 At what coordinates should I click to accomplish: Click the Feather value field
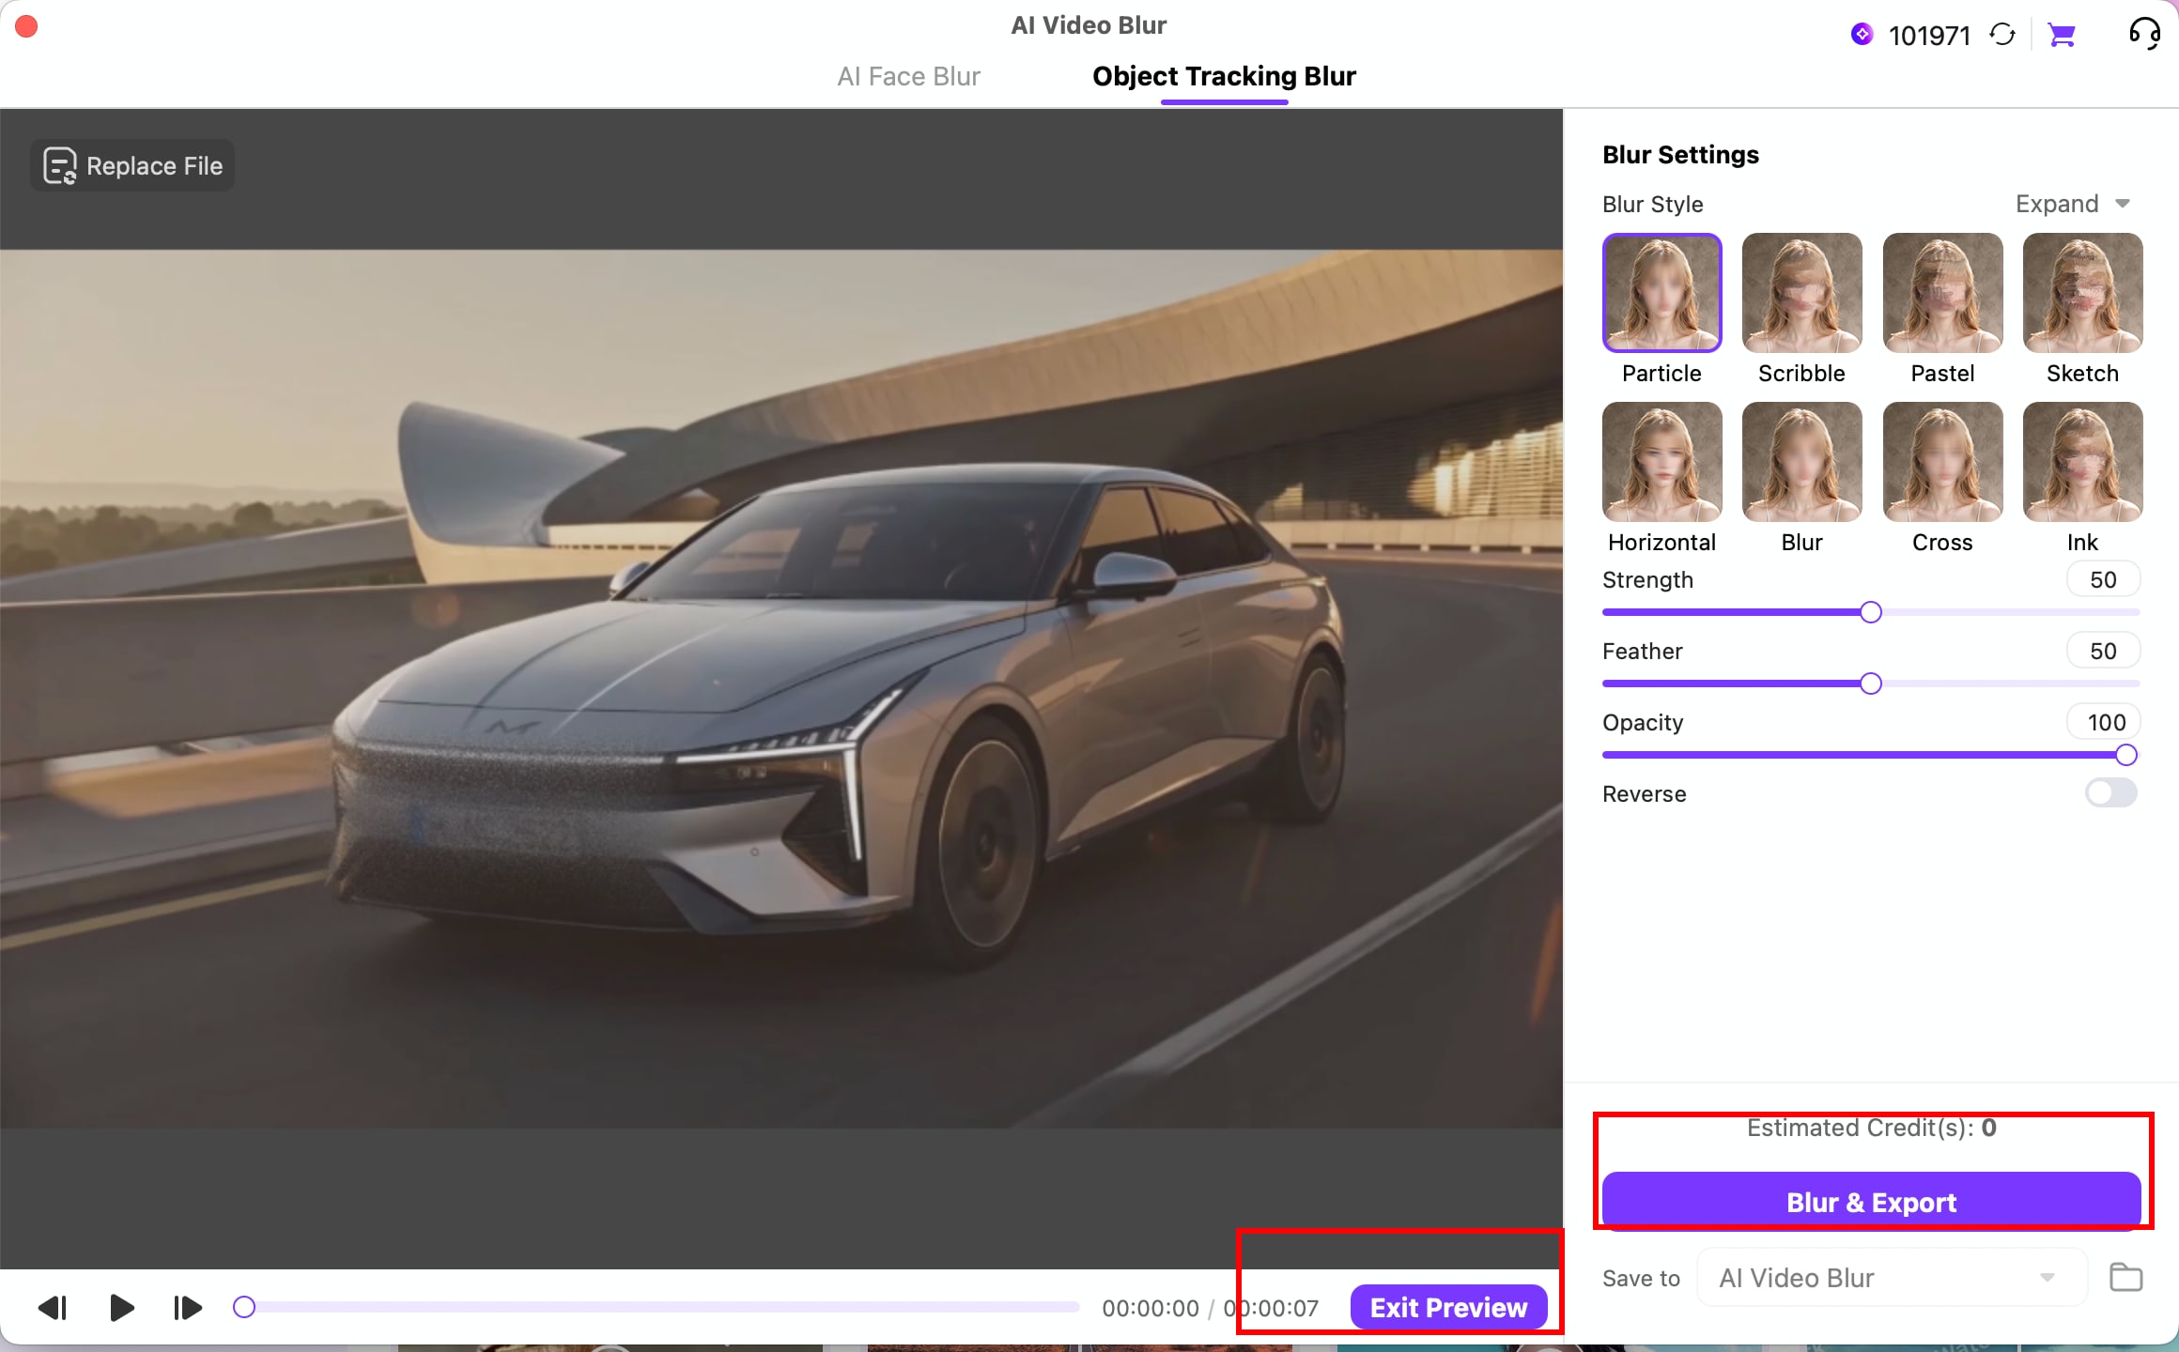click(2103, 651)
